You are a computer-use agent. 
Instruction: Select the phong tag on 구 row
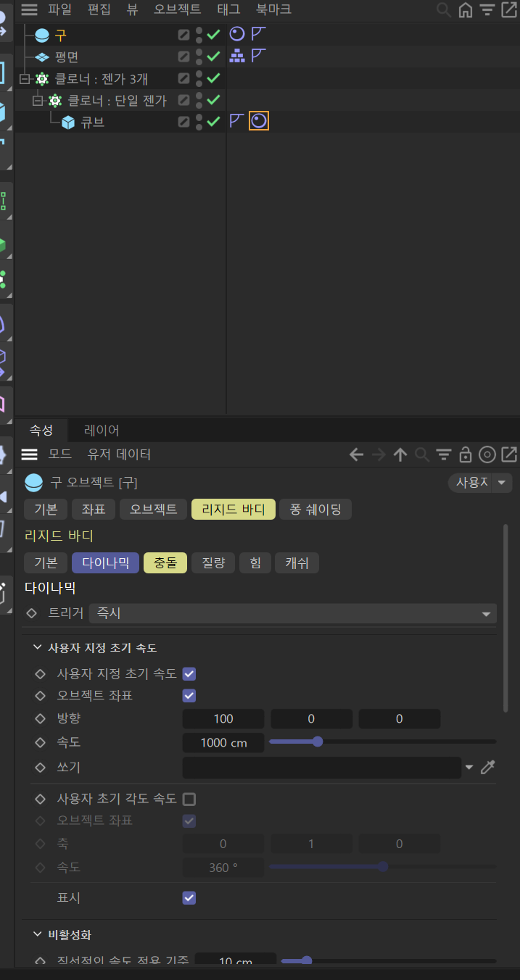point(259,33)
